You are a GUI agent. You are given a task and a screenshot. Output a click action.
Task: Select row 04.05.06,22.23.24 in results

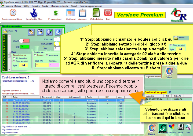click(x=63, y=100)
